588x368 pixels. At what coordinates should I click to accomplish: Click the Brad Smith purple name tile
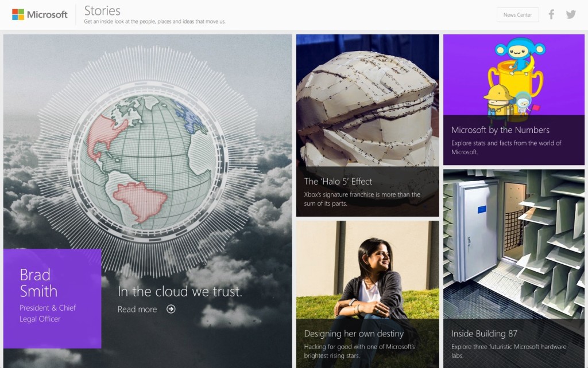52,299
